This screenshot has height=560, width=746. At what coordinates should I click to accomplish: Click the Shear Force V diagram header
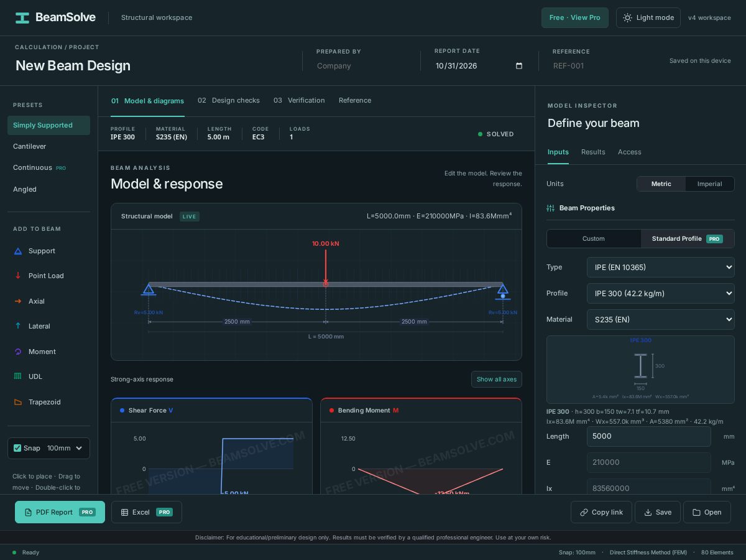click(211, 410)
